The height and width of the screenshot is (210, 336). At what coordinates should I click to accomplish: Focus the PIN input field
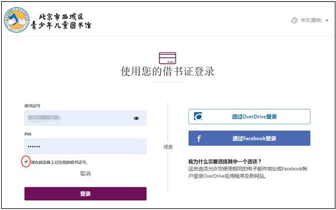point(85,146)
